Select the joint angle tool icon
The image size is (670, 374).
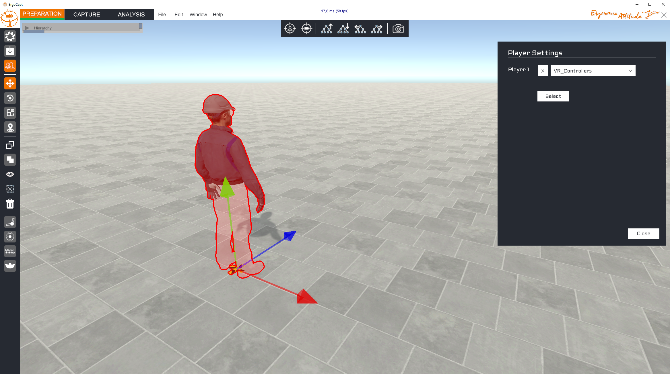(x=10, y=222)
